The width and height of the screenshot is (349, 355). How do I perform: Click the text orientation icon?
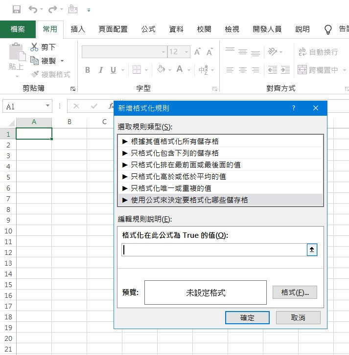coord(273,52)
